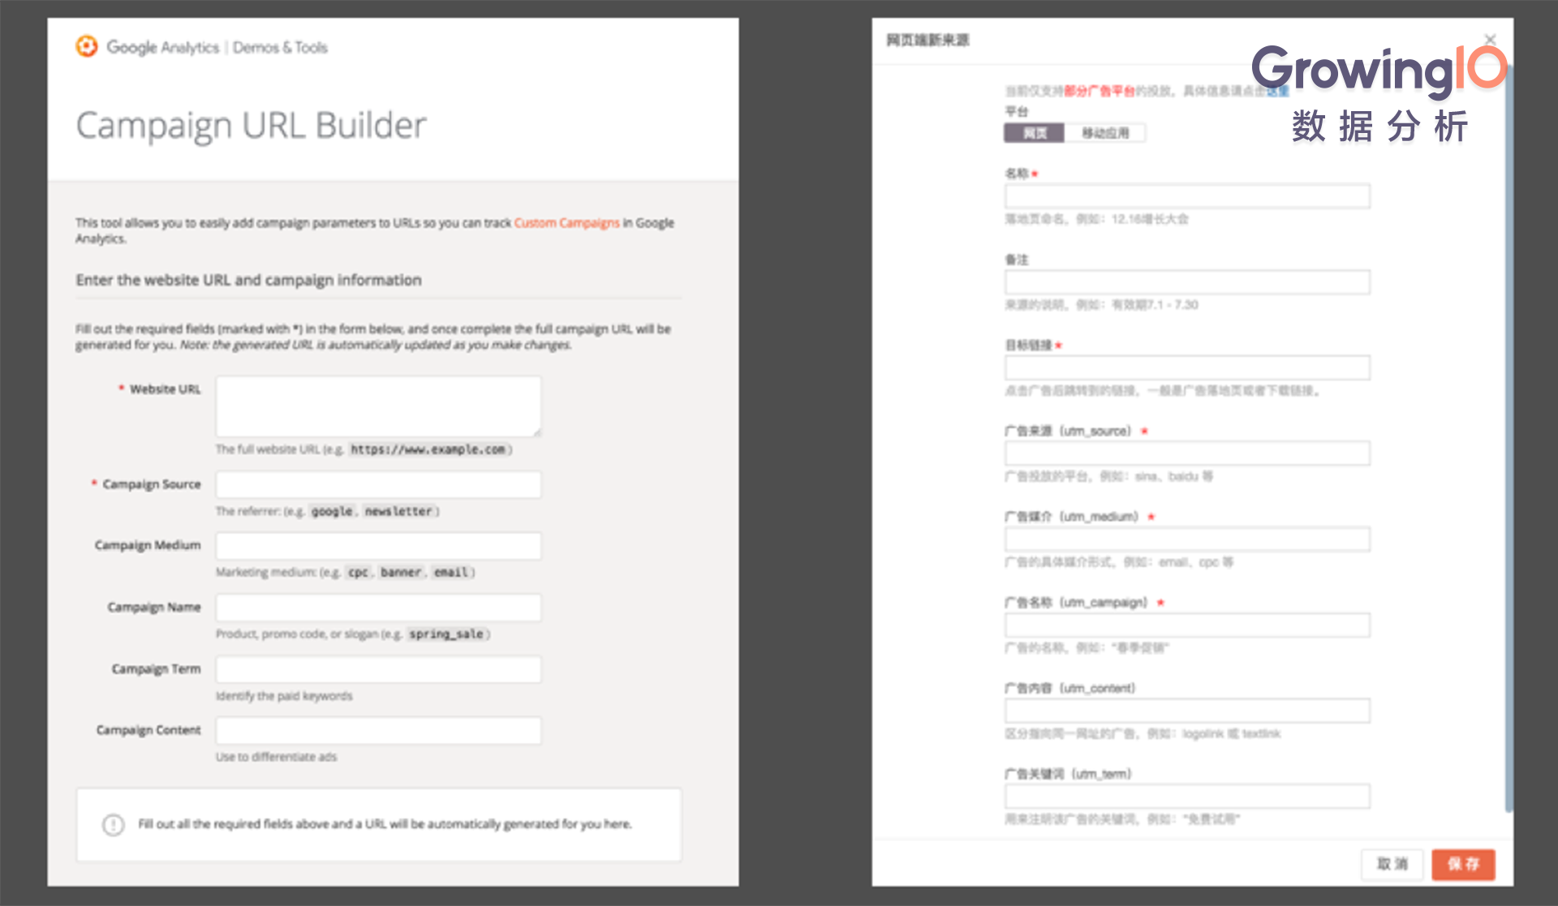Click the dialog's vertical scrollbar
Viewport: 1558px width, 906px height.
[x=1508, y=438]
